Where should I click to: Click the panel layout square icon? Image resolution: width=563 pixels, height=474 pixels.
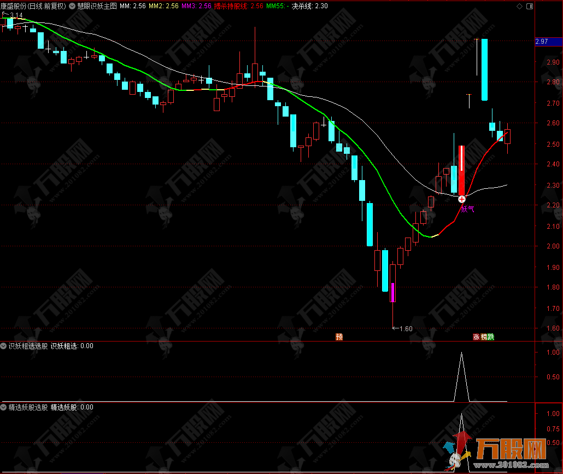point(530,6)
